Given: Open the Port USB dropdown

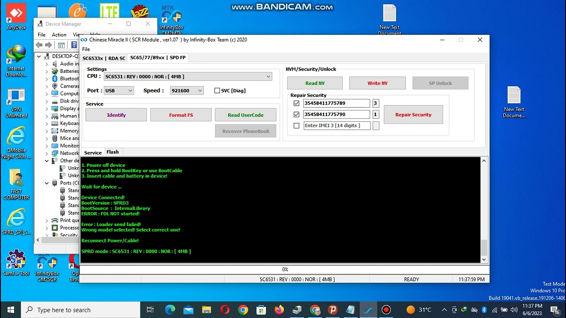Looking at the screenshot, I should (119, 91).
